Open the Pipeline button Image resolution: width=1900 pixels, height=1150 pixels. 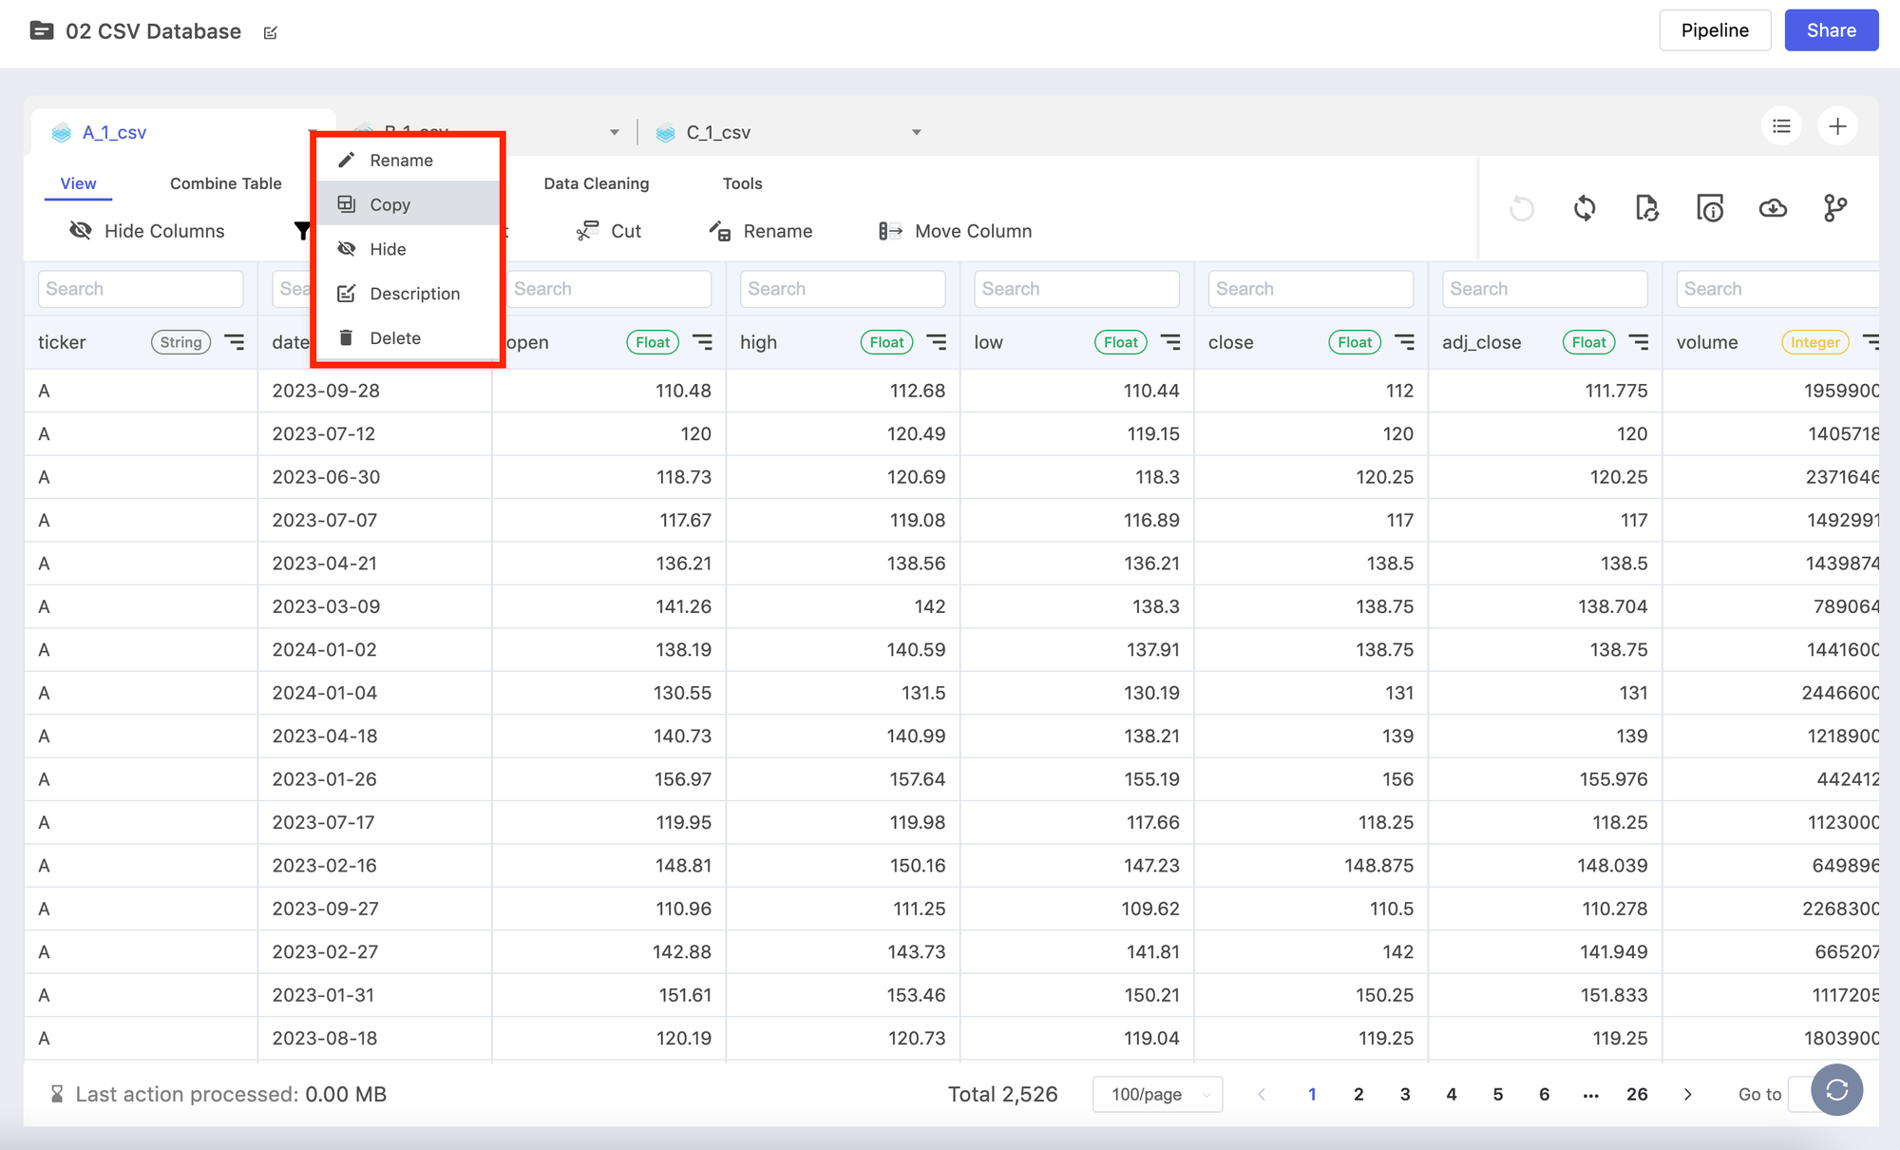(1714, 30)
